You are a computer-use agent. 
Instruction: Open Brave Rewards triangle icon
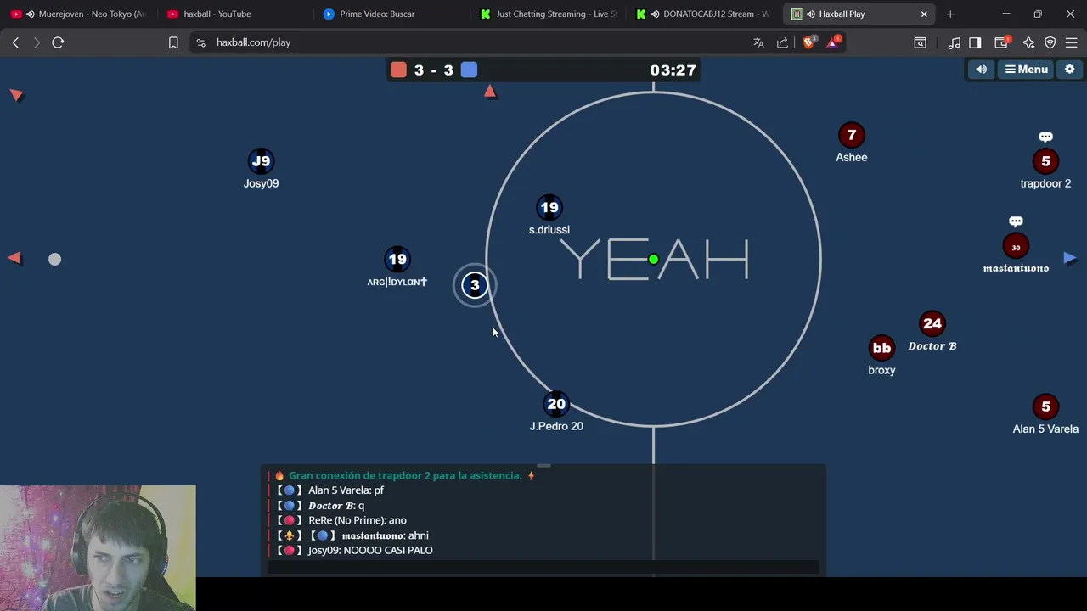[x=833, y=42]
